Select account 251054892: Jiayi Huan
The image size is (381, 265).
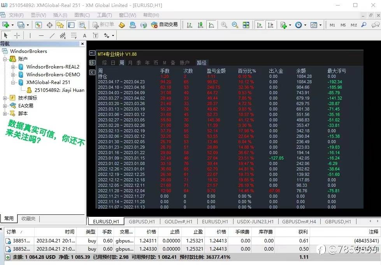59,90
